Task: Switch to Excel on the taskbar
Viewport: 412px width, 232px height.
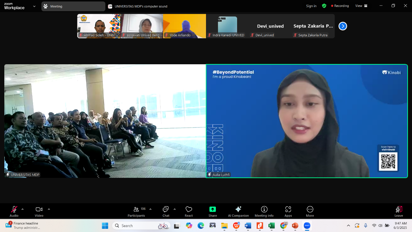Action: (x=272, y=226)
